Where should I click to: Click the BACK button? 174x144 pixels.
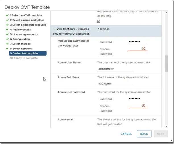click(x=144, y=134)
